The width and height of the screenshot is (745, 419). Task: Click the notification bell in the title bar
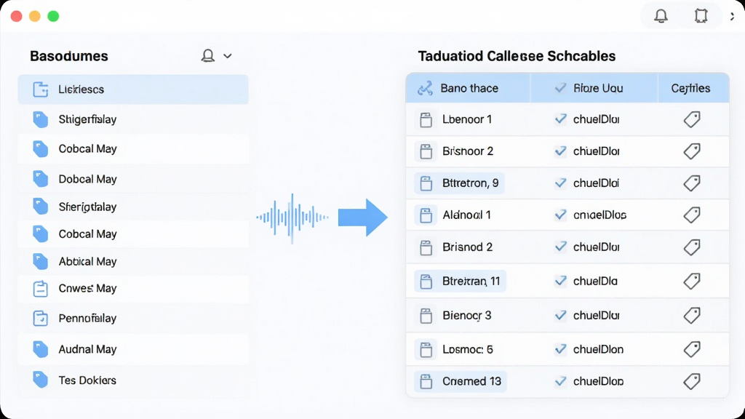[x=661, y=16]
